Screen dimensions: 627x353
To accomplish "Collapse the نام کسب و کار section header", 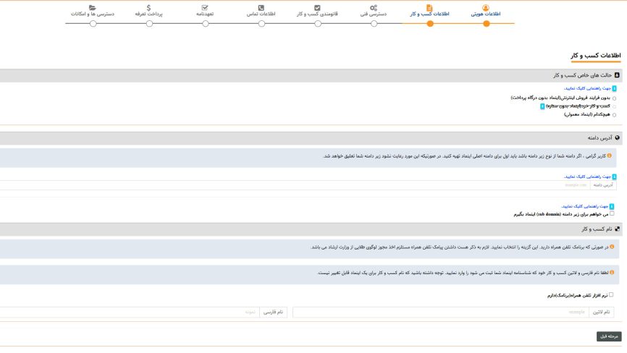I will pyautogui.click(x=597, y=229).
